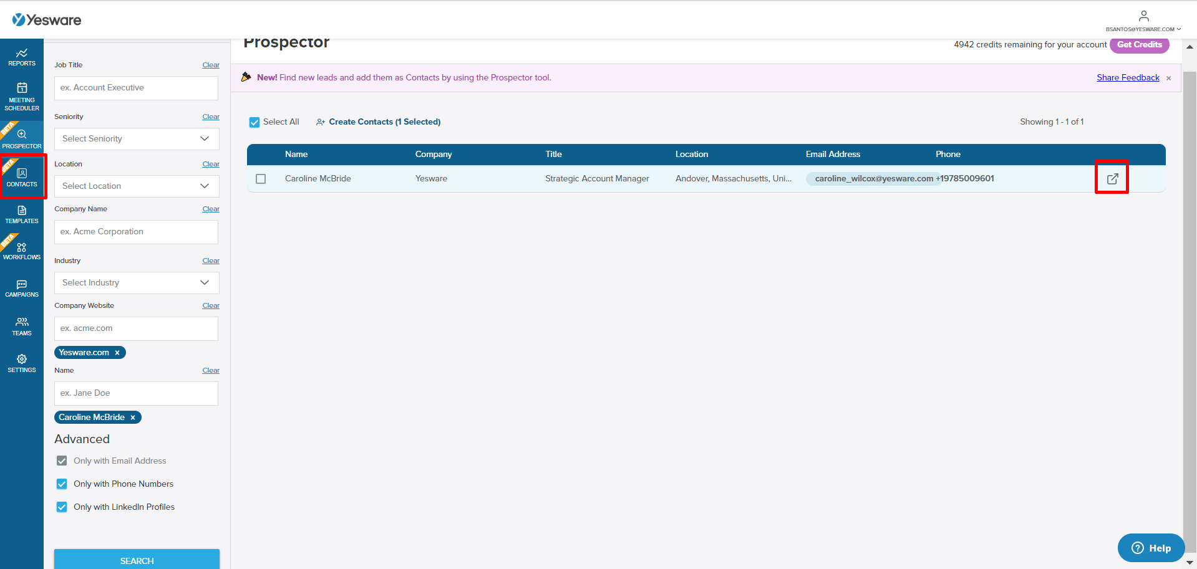
Task: Clear the Company Website filter
Action: [x=211, y=305]
